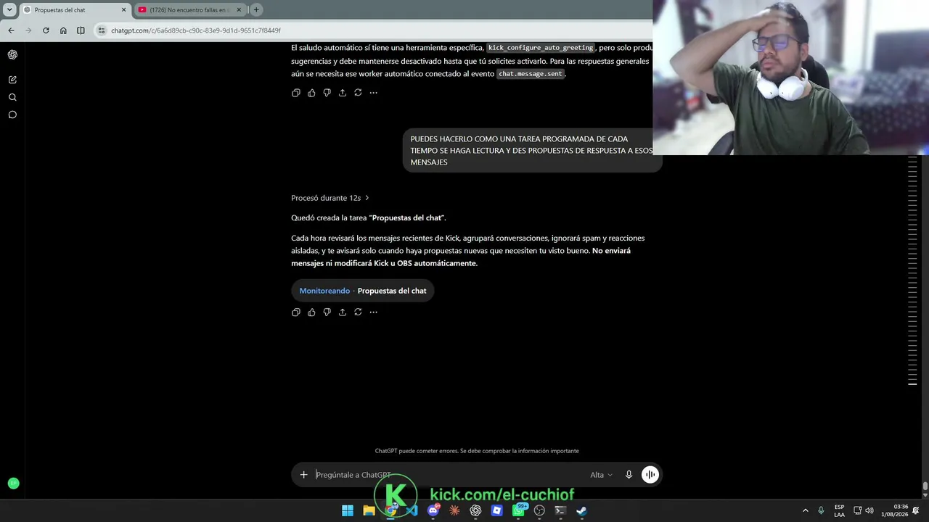Give thumbs up to the "Quedó creada la tarea" reply
The height and width of the screenshot is (522, 929).
click(311, 312)
